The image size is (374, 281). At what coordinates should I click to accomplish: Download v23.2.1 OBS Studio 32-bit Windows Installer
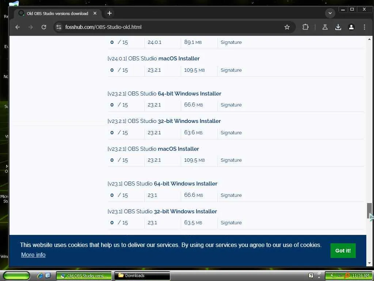coord(164,121)
